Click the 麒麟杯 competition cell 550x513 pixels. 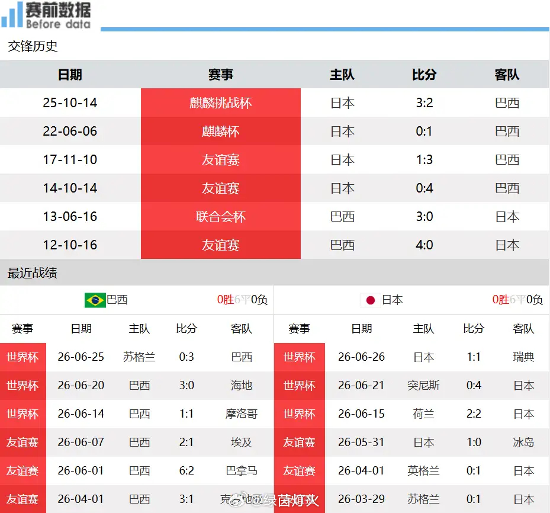[x=221, y=132]
